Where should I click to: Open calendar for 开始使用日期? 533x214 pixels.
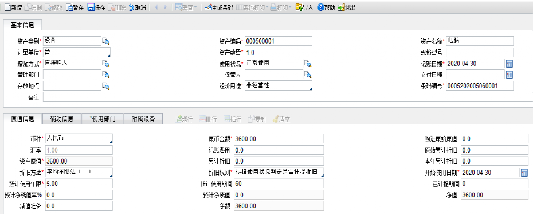524,173
